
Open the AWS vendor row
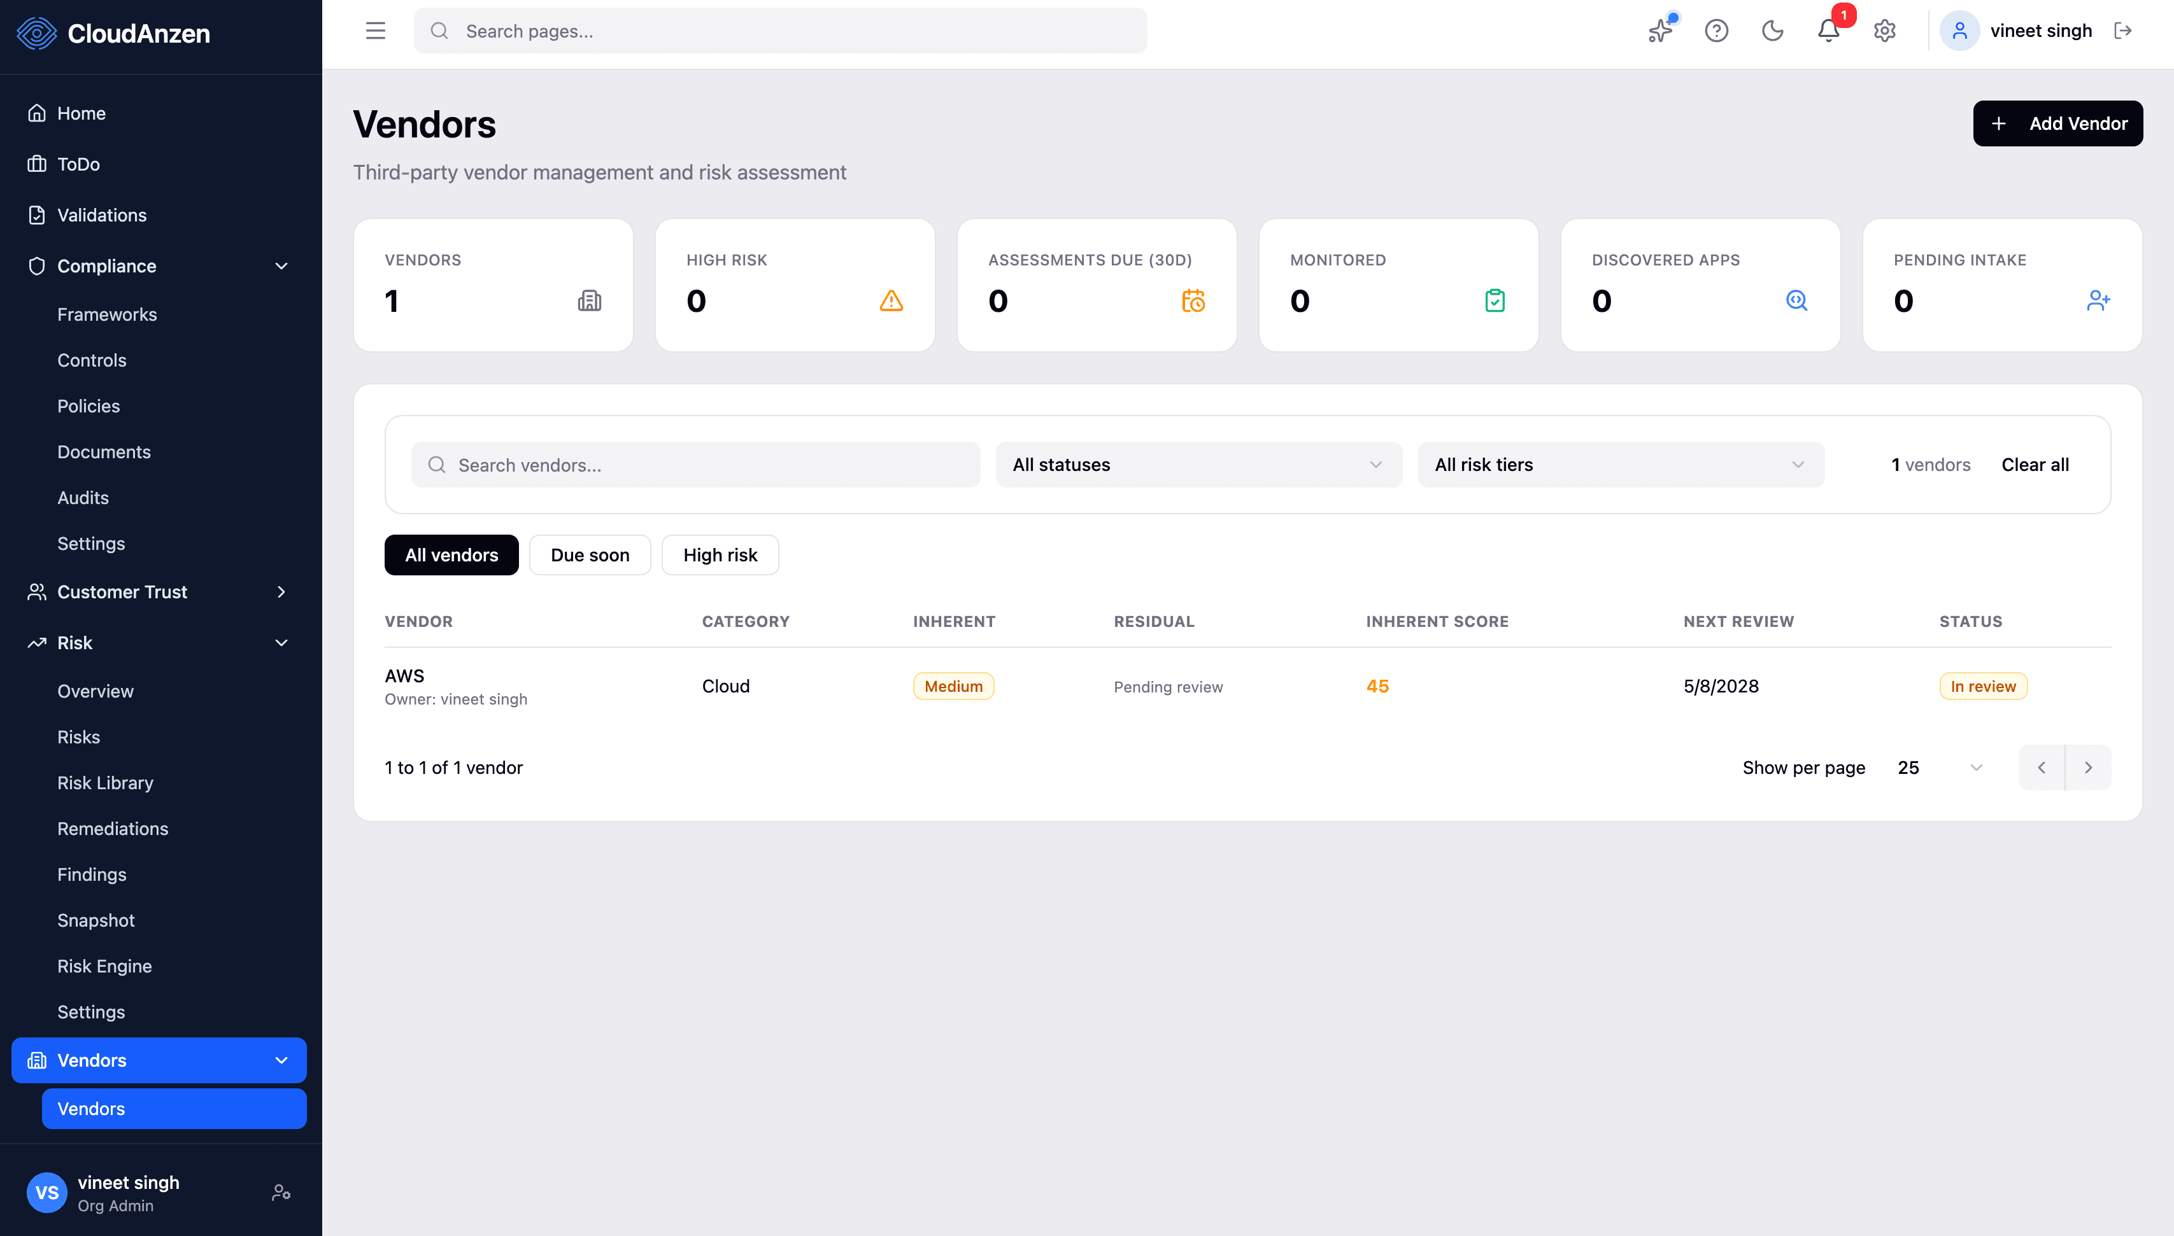point(1247,687)
